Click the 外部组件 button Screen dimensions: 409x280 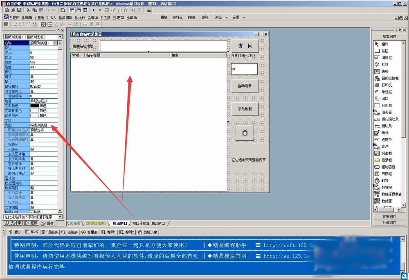pos(389,223)
